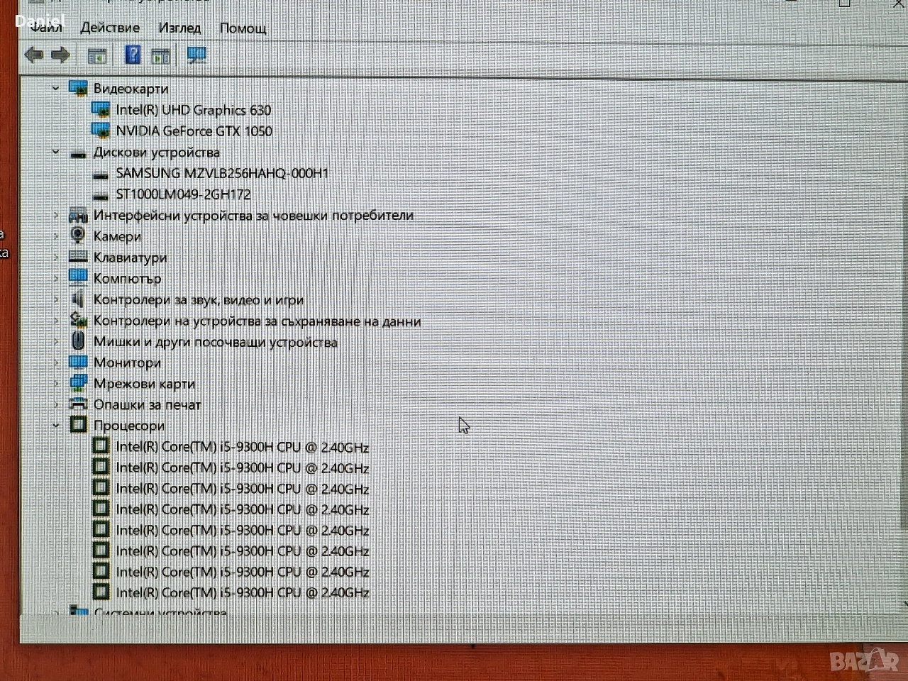The image size is (908, 681).
Task: Click the Клавиатури keyboard category icon
Action: 78,257
